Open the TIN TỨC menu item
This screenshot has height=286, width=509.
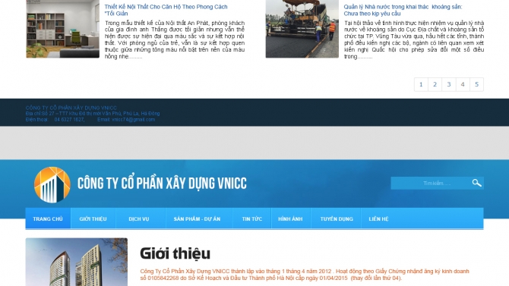252,219
